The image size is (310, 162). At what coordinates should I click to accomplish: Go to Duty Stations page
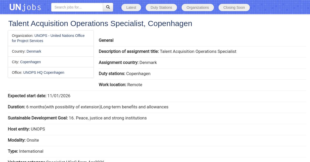[161, 7]
